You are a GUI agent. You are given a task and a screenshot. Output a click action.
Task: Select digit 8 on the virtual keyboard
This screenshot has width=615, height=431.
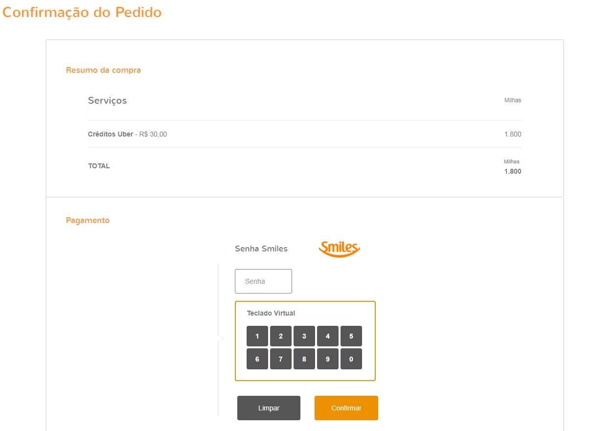pos(304,359)
